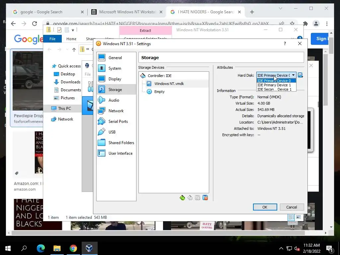Open Share ribbon tab in File Explorer
Screen dimensions: 340x255
[91, 39]
